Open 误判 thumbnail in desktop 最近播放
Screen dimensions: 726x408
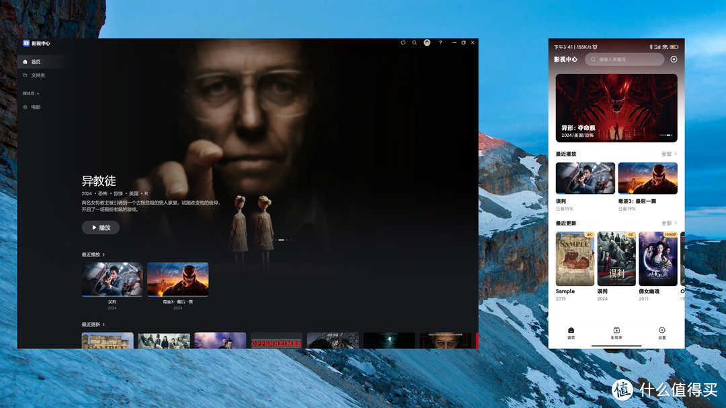point(112,279)
